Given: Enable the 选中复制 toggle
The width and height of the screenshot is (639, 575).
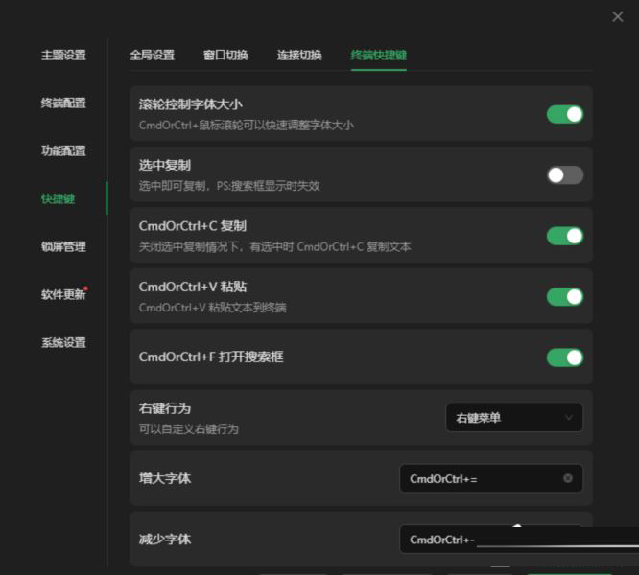Looking at the screenshot, I should (565, 175).
